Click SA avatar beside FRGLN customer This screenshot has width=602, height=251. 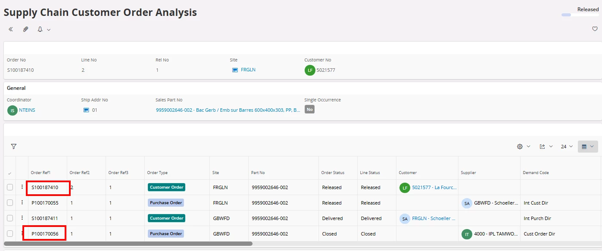click(405, 218)
